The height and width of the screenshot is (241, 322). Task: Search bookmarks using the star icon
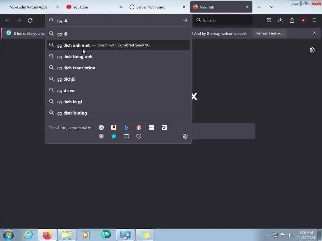[x=114, y=136]
